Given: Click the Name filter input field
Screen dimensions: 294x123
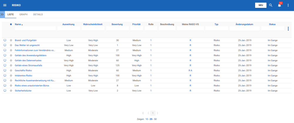Looking at the screenshot, I should click(35, 29).
